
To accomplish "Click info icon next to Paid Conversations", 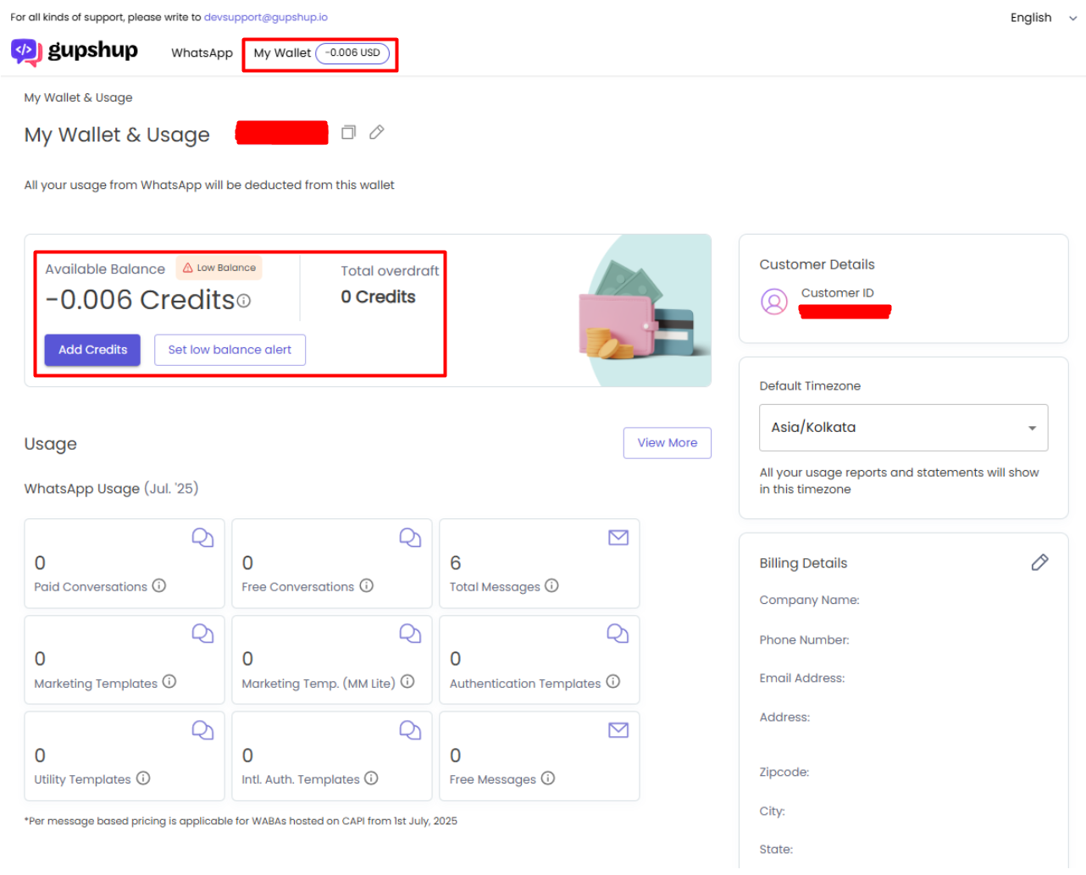I will point(159,585).
